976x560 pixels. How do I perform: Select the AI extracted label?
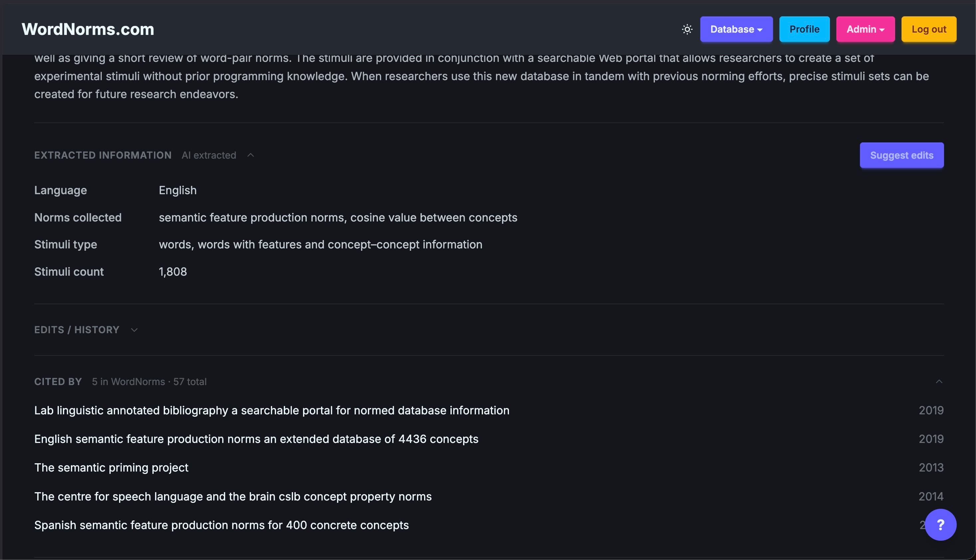[x=209, y=155]
